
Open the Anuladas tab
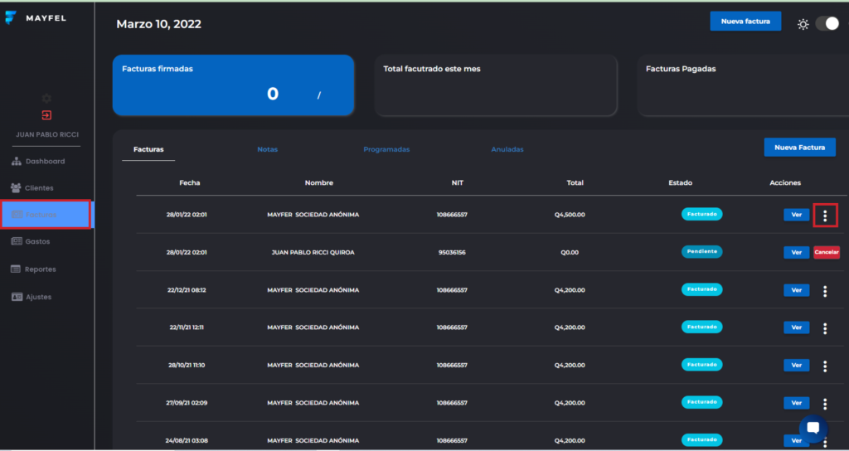point(507,150)
